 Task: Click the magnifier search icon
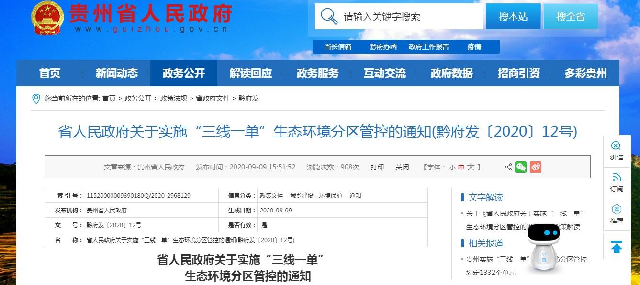point(329,16)
